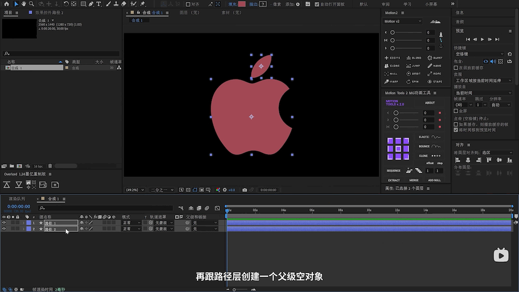Click the Motion2 rocket icon
The height and width of the screenshot is (292, 519).
(x=441, y=34)
